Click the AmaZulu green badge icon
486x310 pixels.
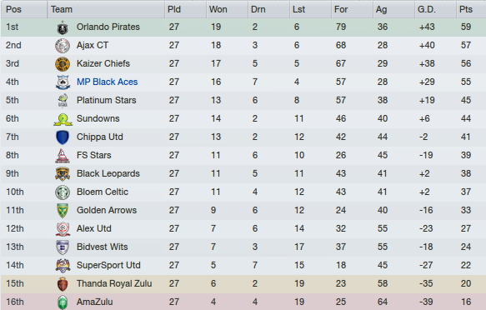click(63, 302)
